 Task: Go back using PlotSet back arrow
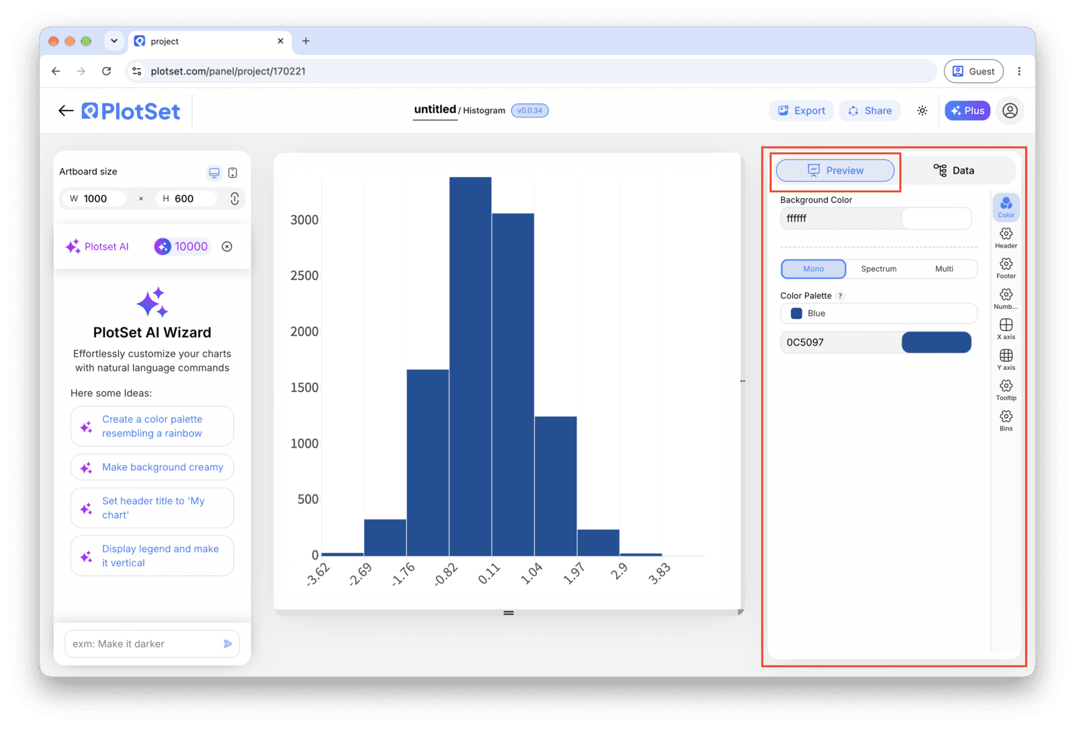(x=66, y=111)
